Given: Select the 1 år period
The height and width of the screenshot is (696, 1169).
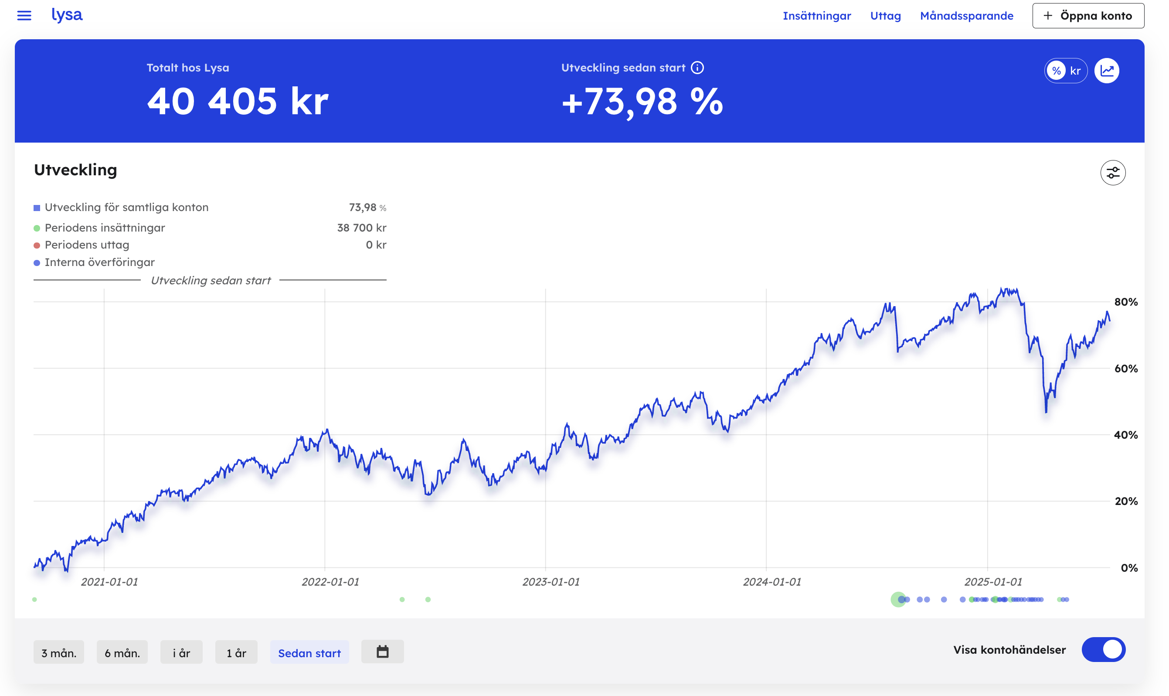Looking at the screenshot, I should [x=236, y=652].
